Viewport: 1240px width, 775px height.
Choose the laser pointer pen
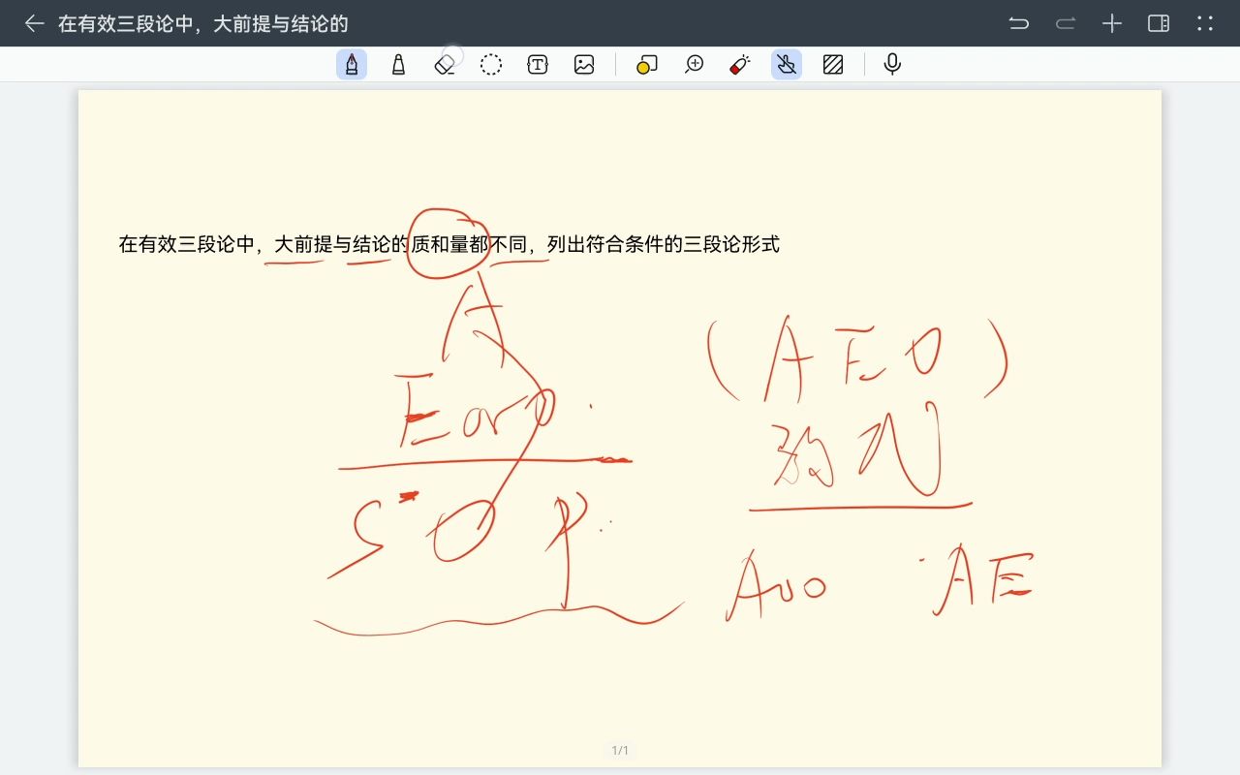[x=739, y=64]
